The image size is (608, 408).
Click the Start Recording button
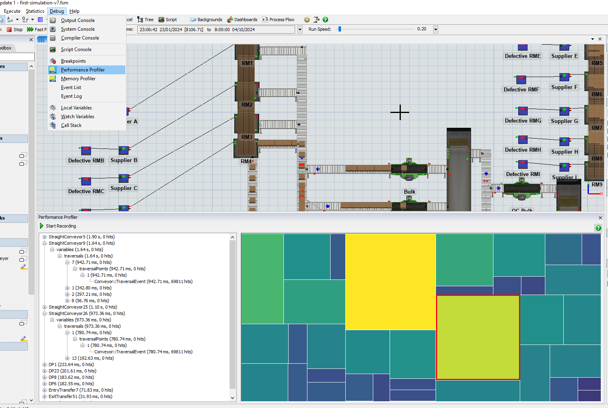(58, 226)
